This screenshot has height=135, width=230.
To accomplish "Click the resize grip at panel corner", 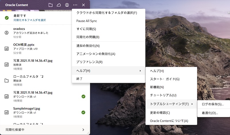I will pyautogui.click(x=88, y=133).
